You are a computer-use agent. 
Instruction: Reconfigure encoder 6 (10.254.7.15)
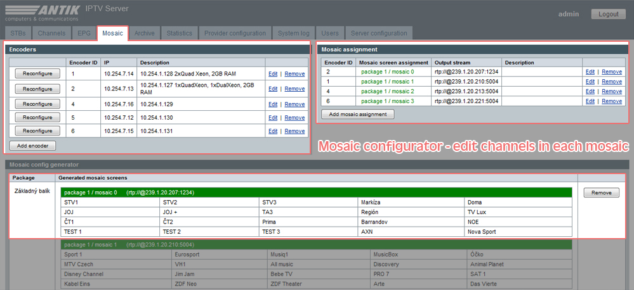point(37,130)
